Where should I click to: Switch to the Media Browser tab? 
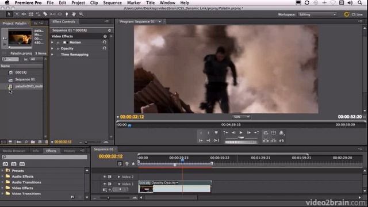[14, 151]
